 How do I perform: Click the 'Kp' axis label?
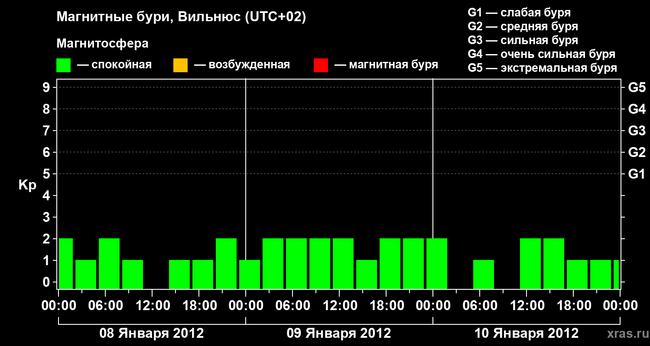[27, 185]
